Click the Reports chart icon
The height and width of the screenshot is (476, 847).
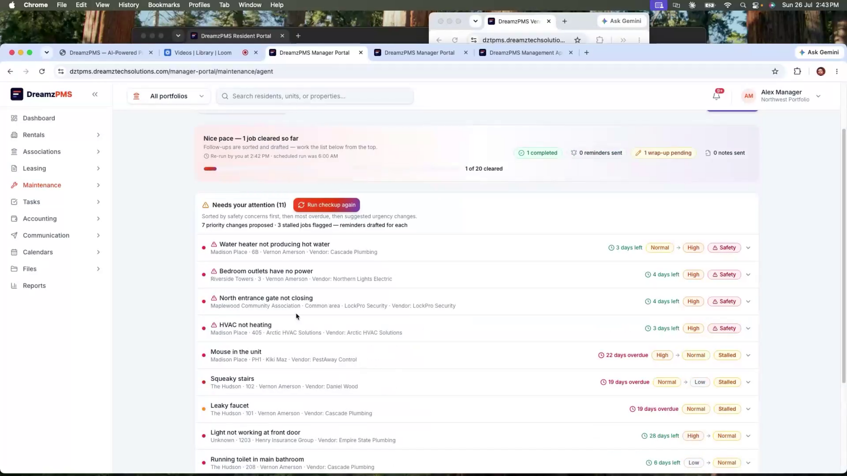(x=14, y=286)
